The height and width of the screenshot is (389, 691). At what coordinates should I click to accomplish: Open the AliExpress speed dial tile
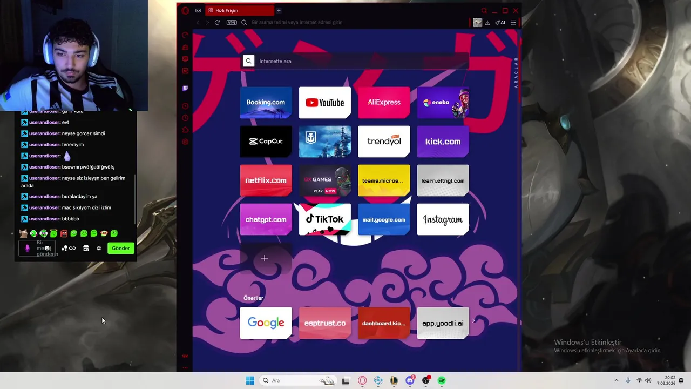[x=384, y=102]
